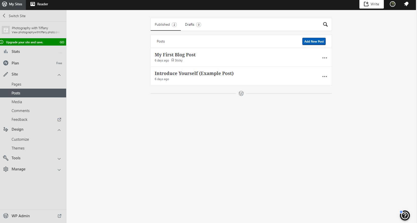This screenshot has height=223, width=417.
Task: Go to Switch Site
Action: pyautogui.click(x=14, y=16)
